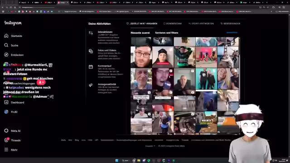Switch to the Bewertungen tab
This screenshot has width=290, height=163.
(230, 24)
